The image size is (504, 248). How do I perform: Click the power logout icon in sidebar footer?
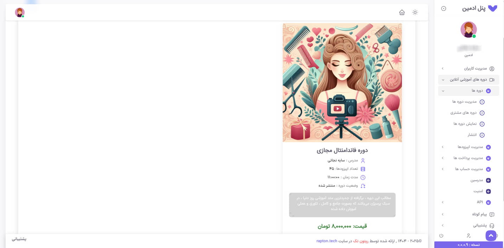pos(441,235)
